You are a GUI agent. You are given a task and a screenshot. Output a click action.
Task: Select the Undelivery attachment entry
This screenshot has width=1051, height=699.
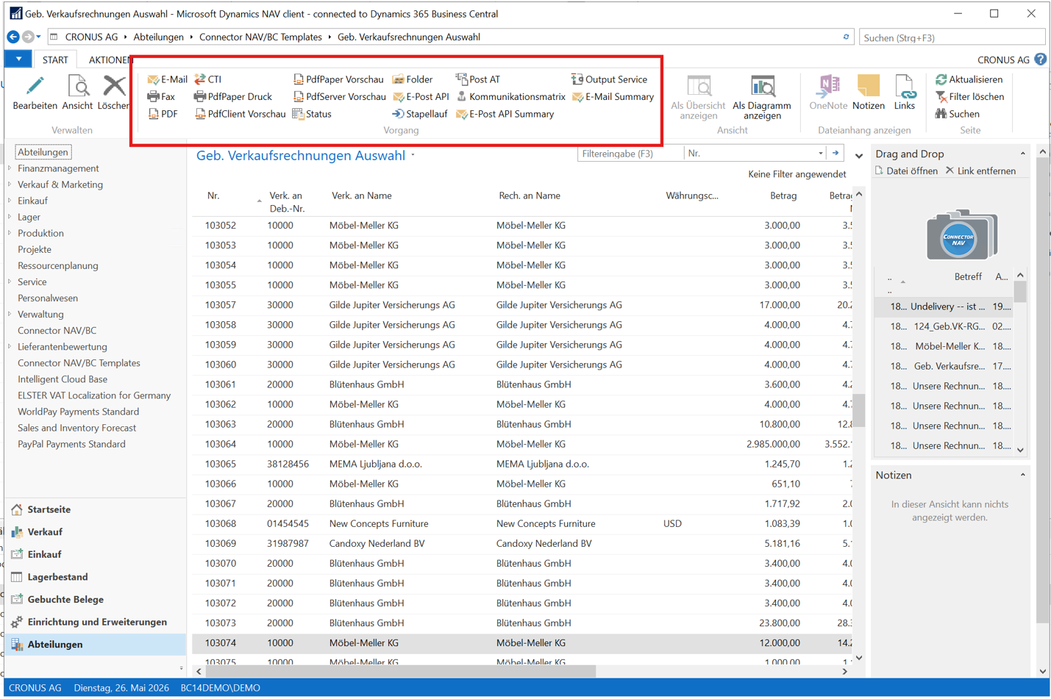pyautogui.click(x=943, y=307)
